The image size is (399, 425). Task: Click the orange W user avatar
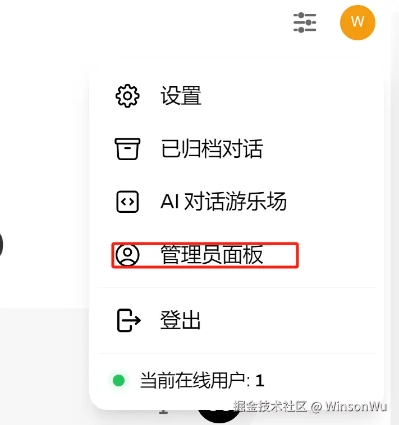coord(357,22)
